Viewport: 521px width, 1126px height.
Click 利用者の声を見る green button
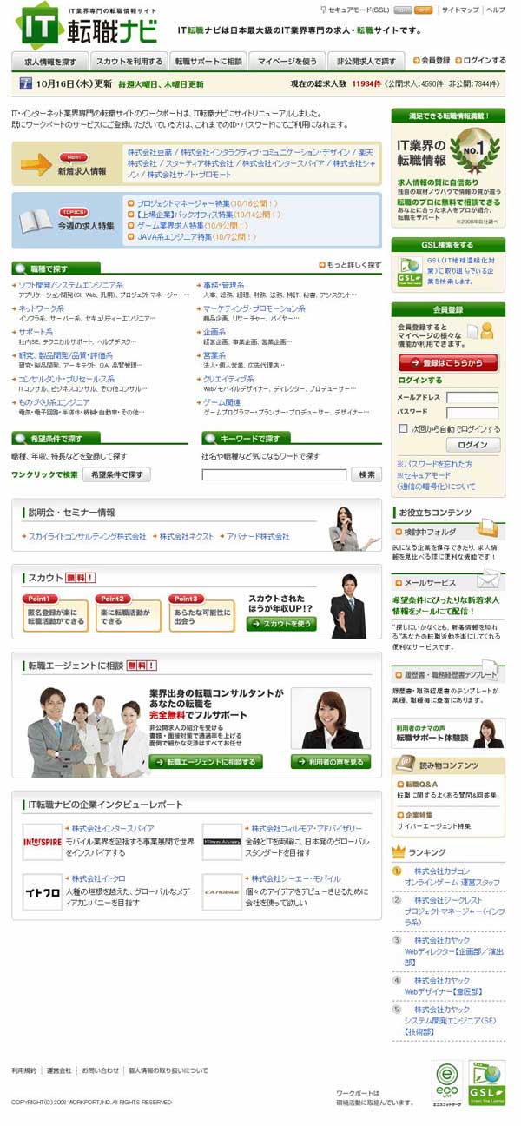point(331,761)
